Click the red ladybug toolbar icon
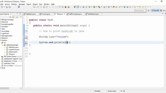The height and width of the screenshot is (93, 166). [x=66, y=7]
